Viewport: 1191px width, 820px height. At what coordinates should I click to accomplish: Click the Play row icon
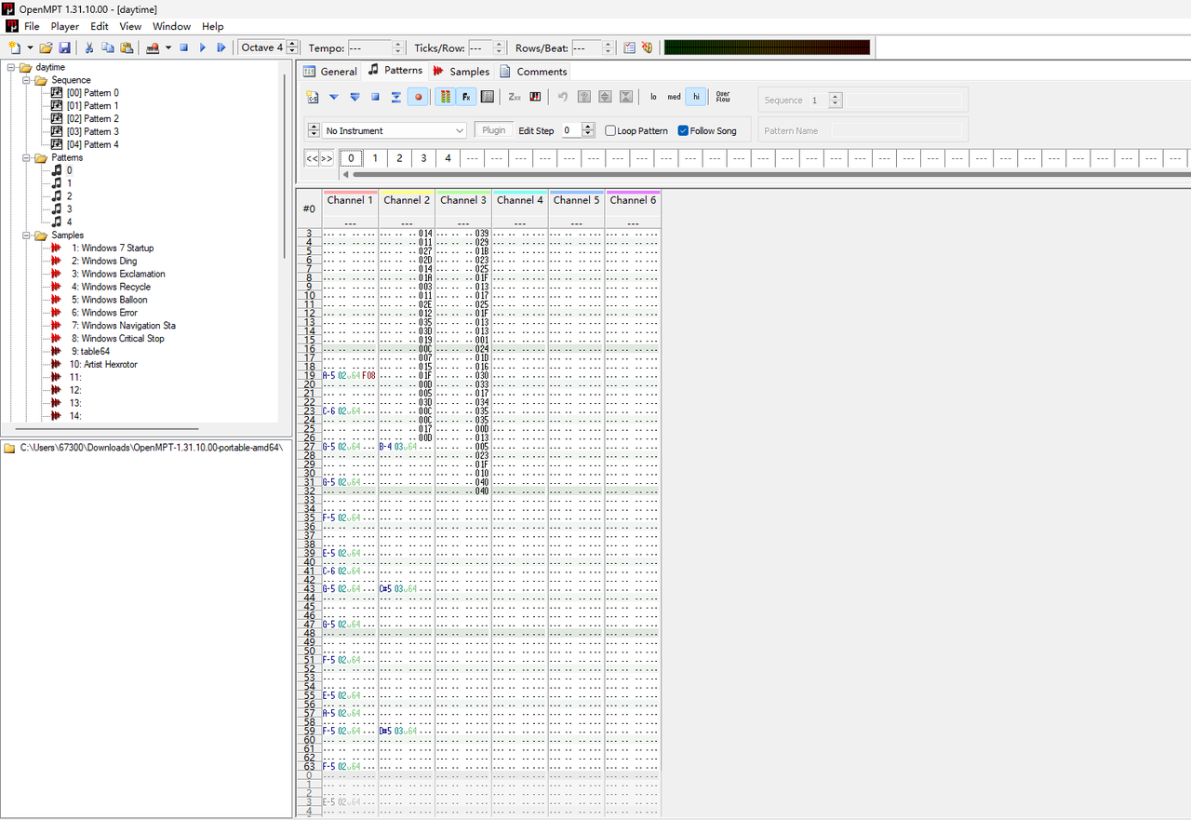click(x=396, y=97)
